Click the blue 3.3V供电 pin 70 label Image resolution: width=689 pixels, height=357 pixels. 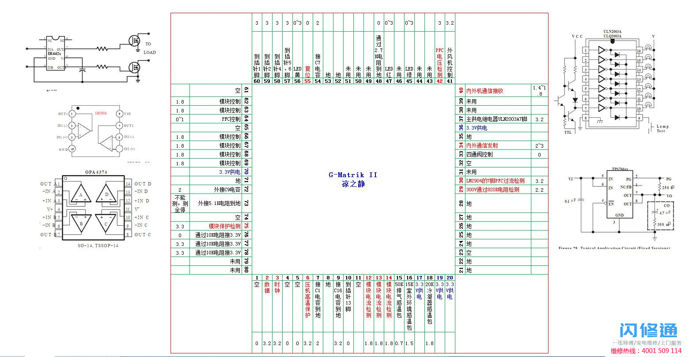click(230, 172)
